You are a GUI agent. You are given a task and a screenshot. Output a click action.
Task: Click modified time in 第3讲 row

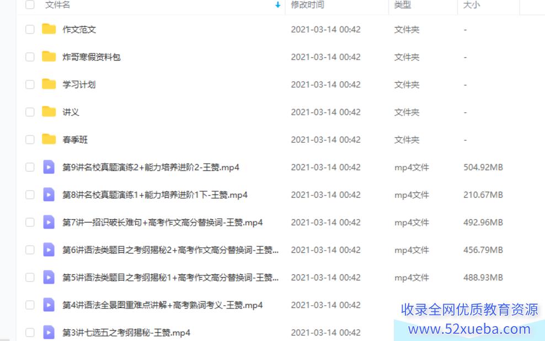pyautogui.click(x=325, y=333)
